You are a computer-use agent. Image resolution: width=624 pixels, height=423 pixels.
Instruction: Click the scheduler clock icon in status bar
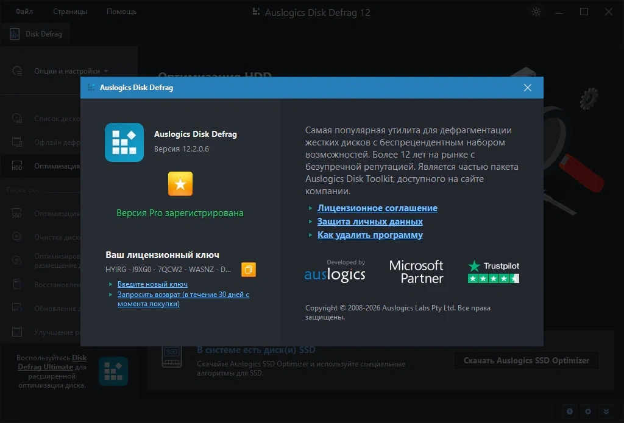pyautogui.click(x=570, y=411)
